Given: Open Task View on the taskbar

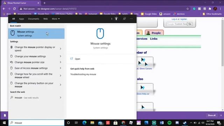Looking at the screenshot, I should (76, 123).
